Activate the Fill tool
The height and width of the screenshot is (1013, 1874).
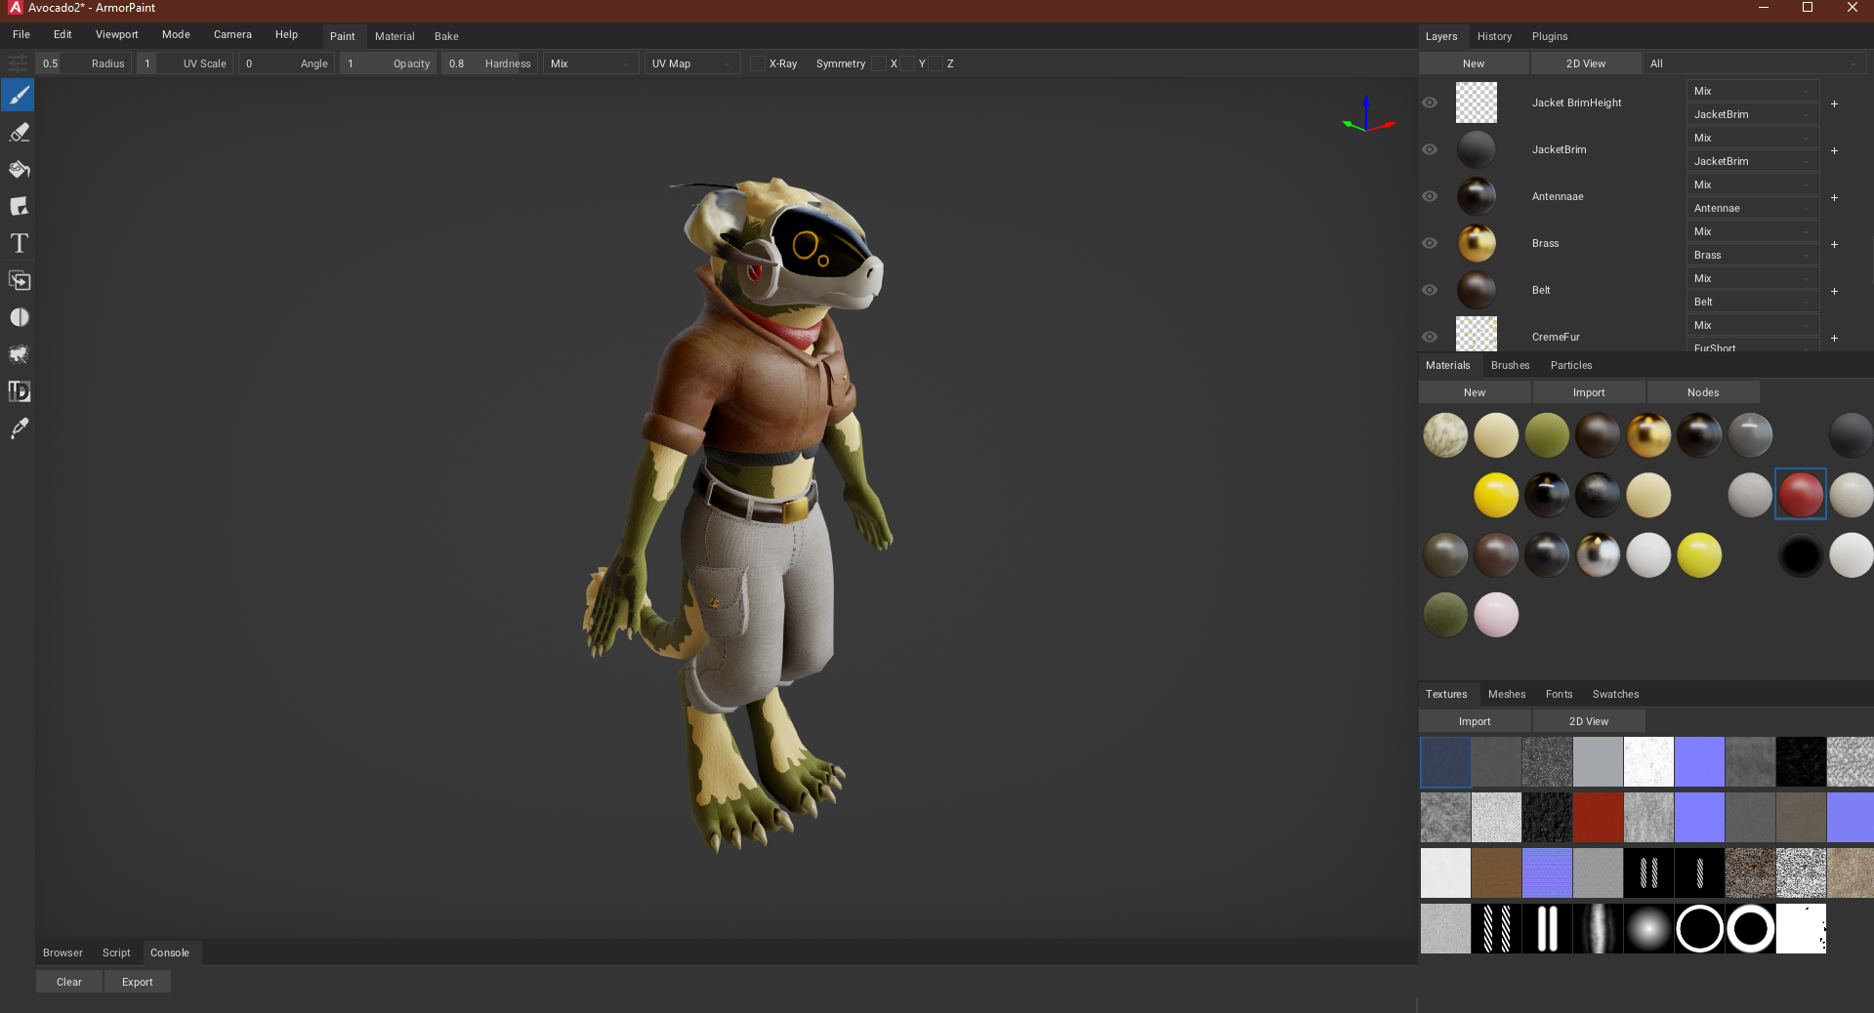19,169
